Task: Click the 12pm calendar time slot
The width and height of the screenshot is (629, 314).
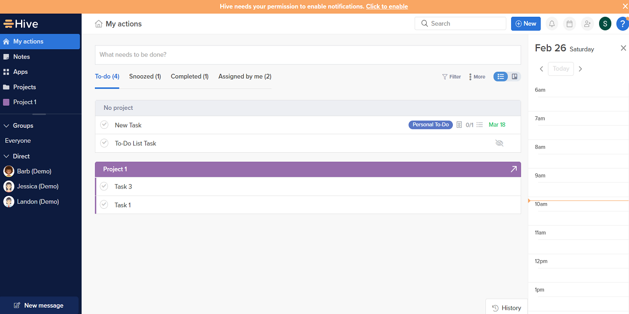Action: [x=579, y=268]
